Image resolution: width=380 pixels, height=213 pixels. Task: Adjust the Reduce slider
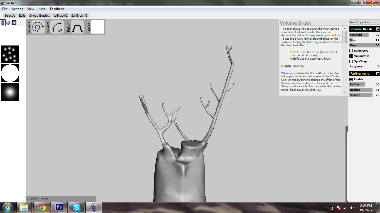pyautogui.click(x=364, y=90)
